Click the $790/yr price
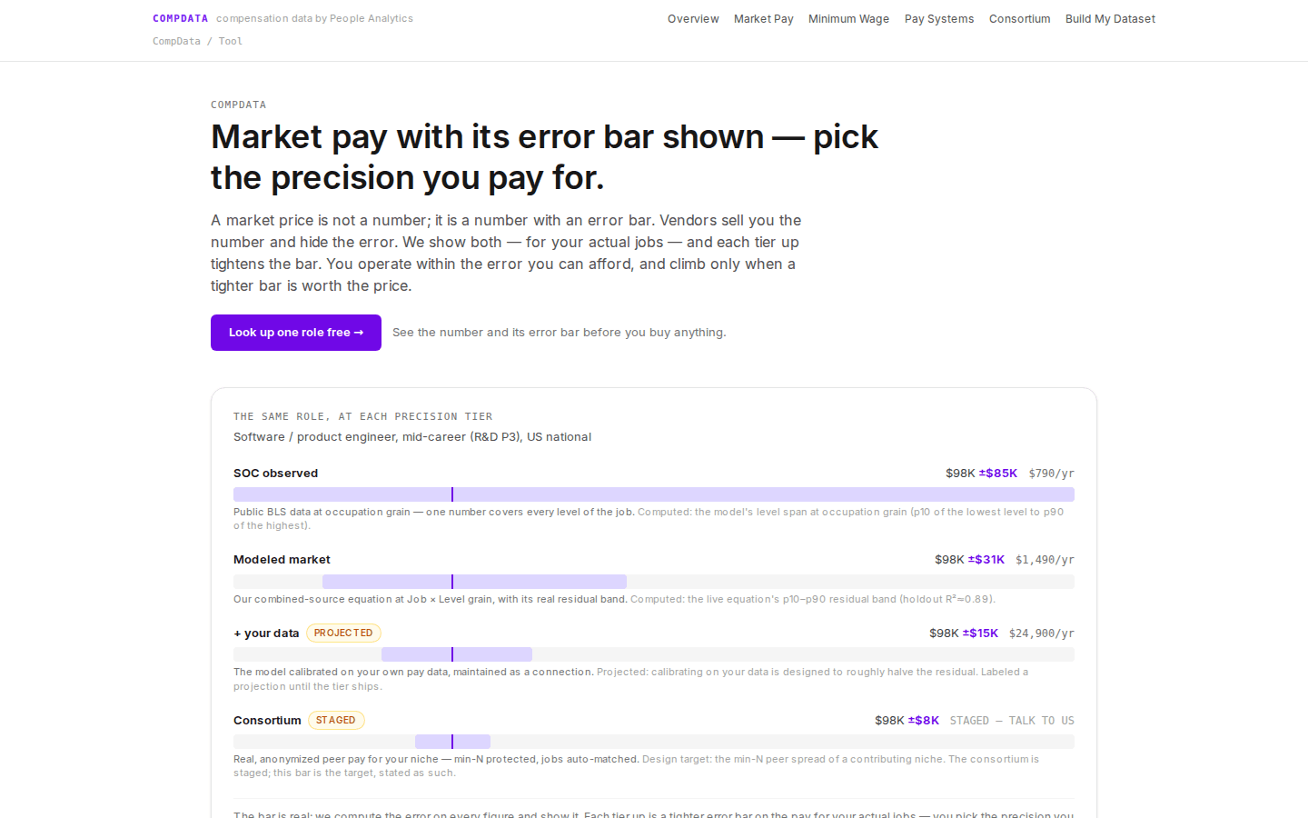Viewport: 1308px width, 818px height. (1052, 474)
